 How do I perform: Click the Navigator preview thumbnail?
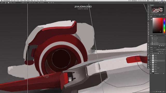pos(158,10)
